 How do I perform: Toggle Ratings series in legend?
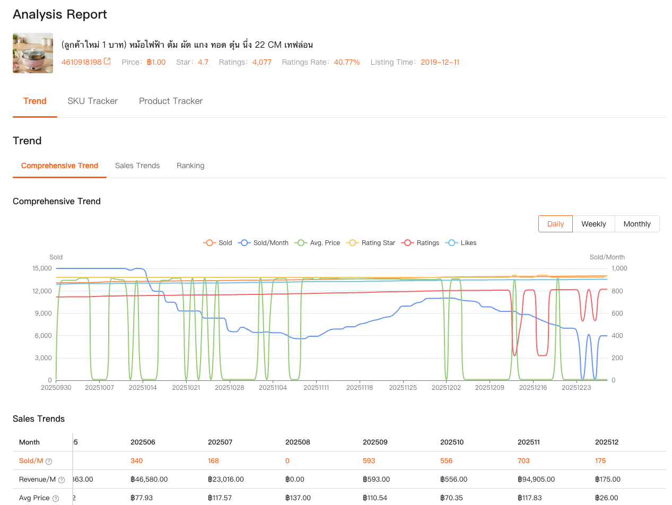point(421,243)
